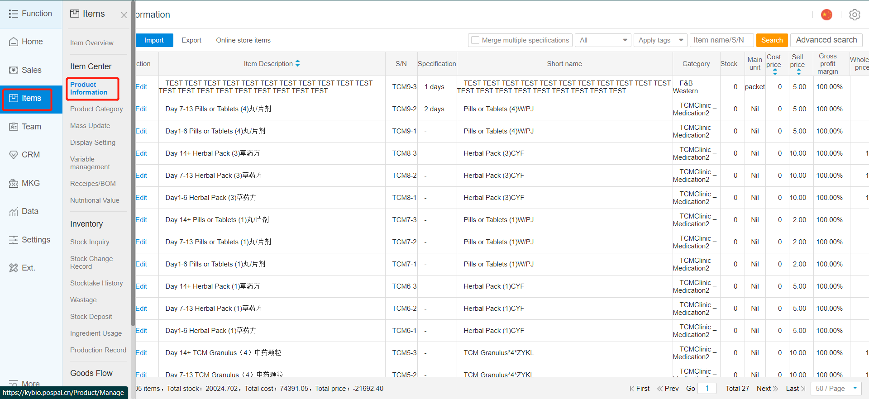Click the Export button
Image resolution: width=869 pixels, height=399 pixels.
[x=191, y=40]
